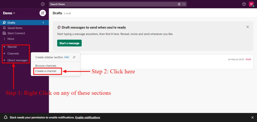
Task: Click external link icon beside PAID badge
Action: pyautogui.click(x=74, y=57)
